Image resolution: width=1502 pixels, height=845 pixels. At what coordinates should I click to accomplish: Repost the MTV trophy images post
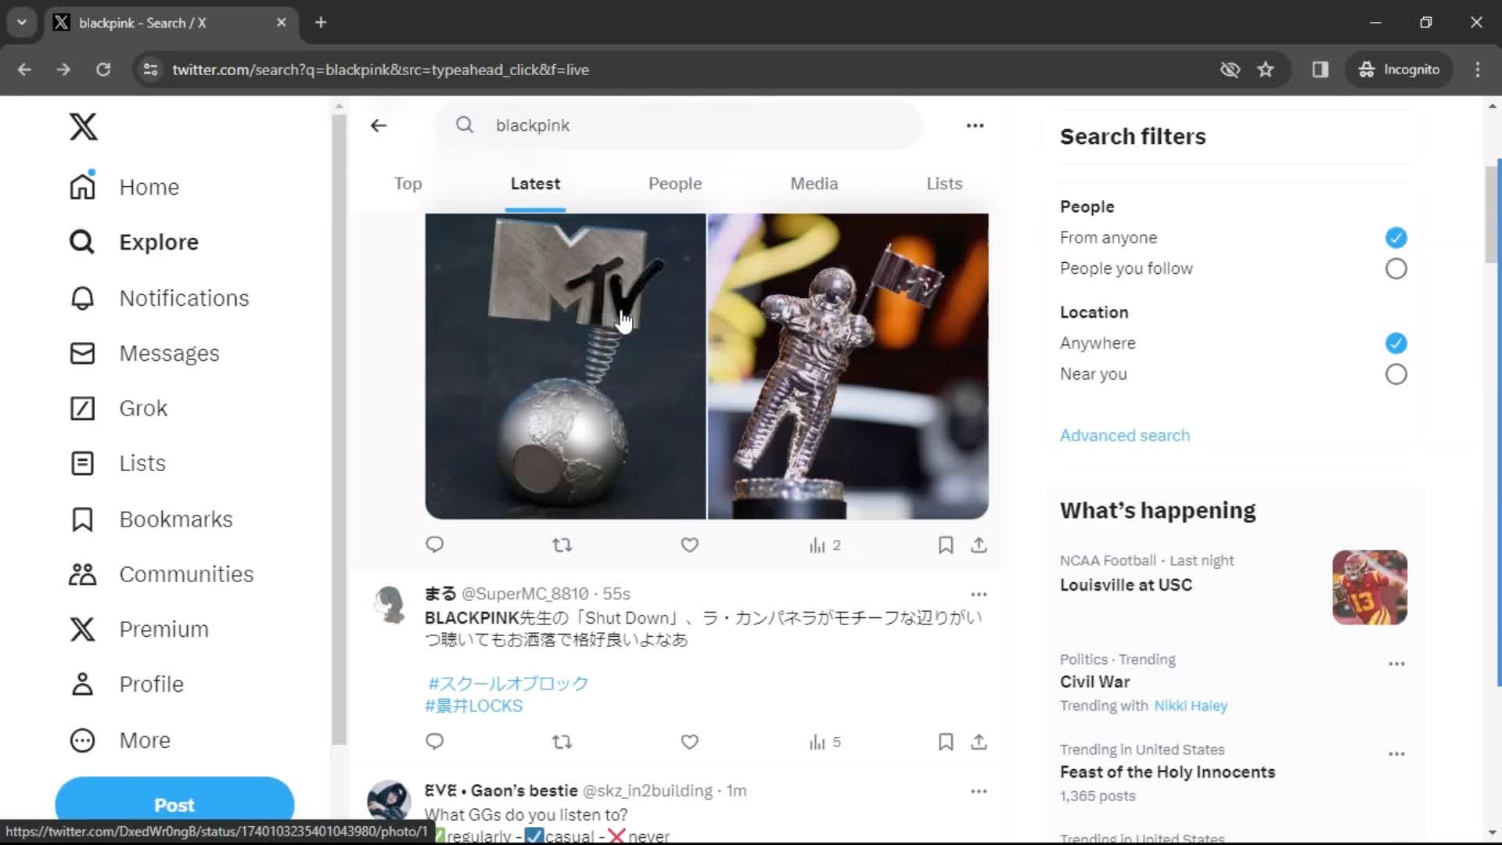point(562,545)
